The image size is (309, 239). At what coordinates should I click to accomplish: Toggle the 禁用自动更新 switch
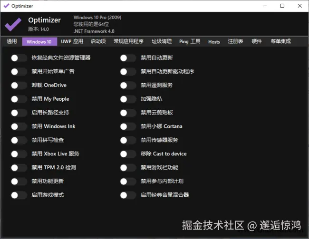(x=128, y=58)
